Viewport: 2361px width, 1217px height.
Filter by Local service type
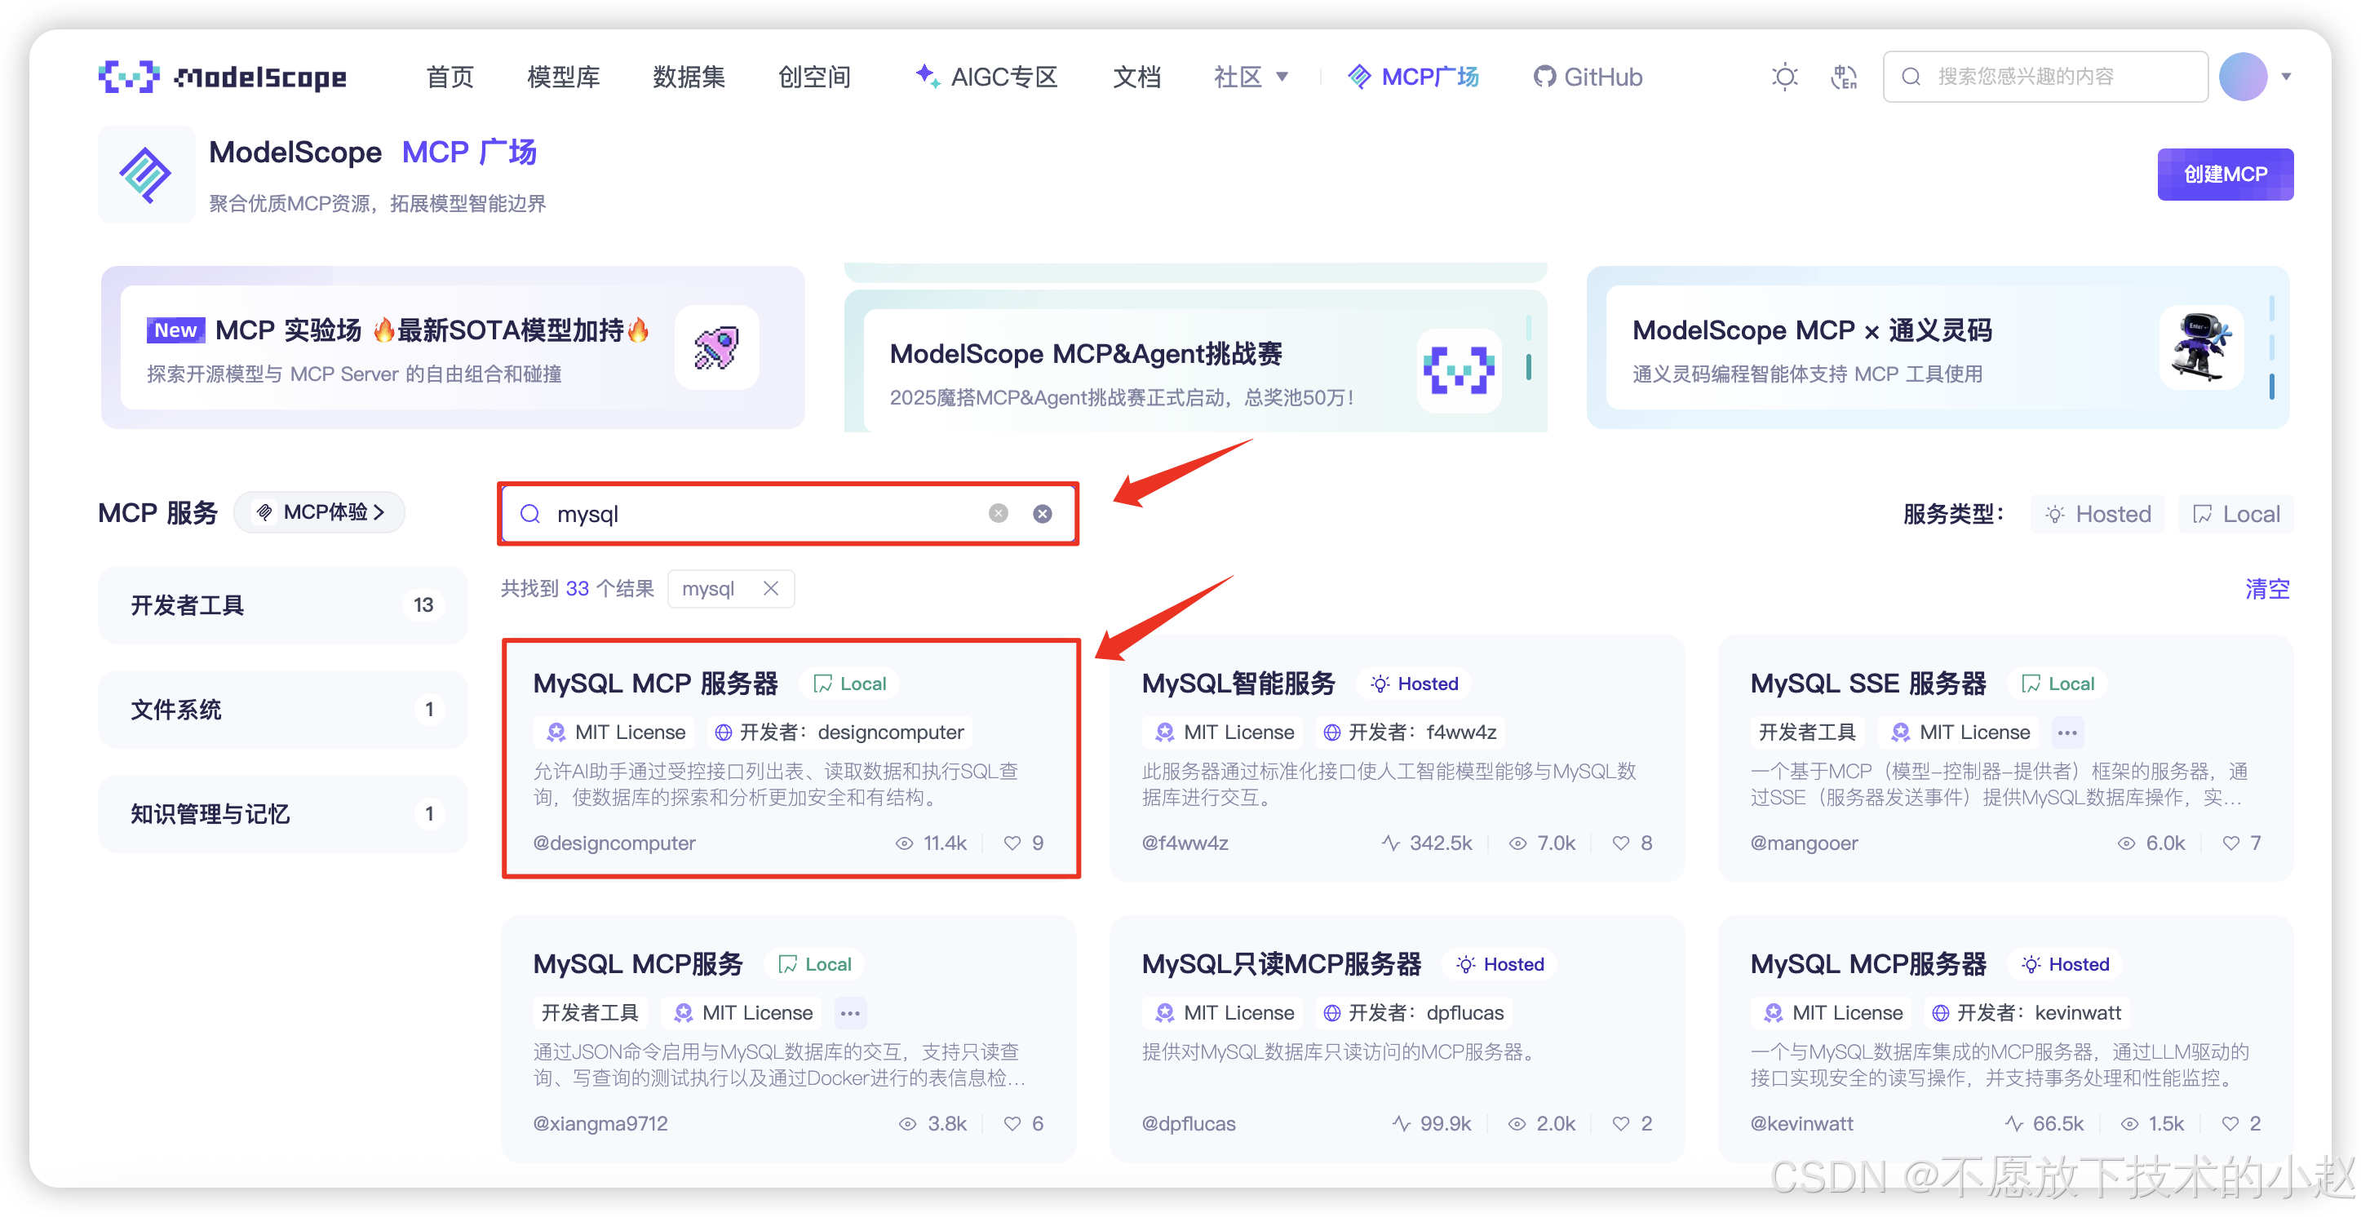coord(2235,514)
